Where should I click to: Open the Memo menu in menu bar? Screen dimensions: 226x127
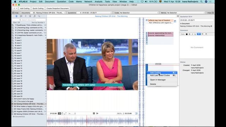pyautogui.click(x=79, y=1)
